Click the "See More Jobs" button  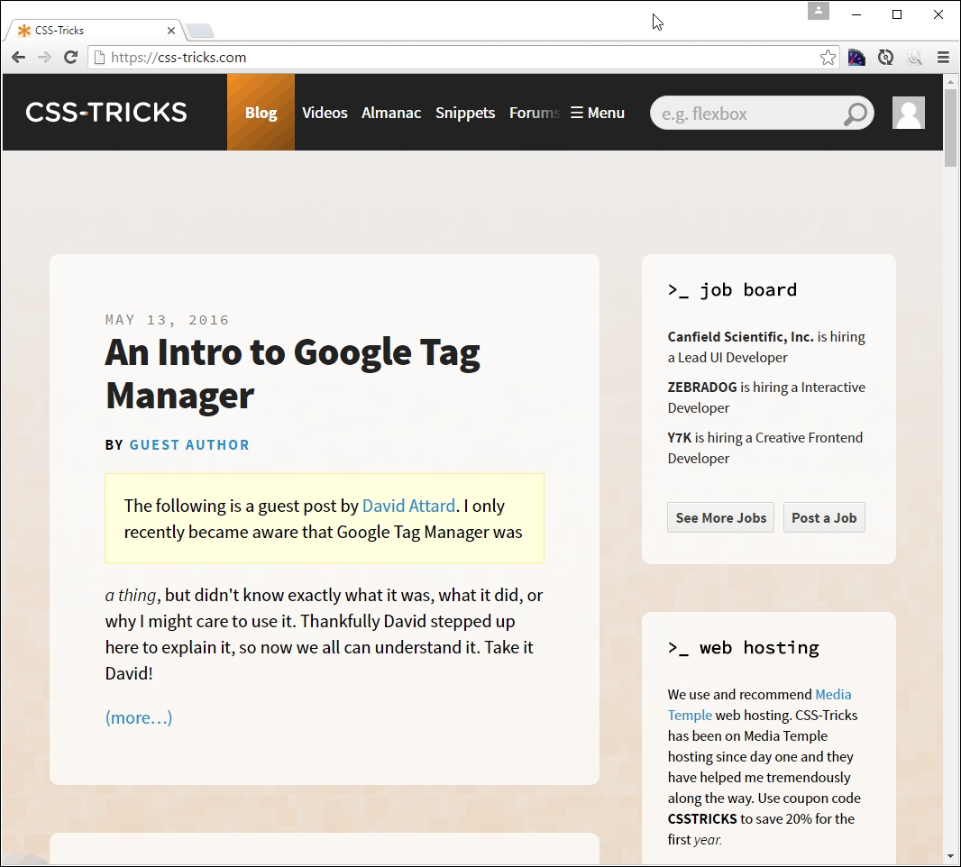720,517
